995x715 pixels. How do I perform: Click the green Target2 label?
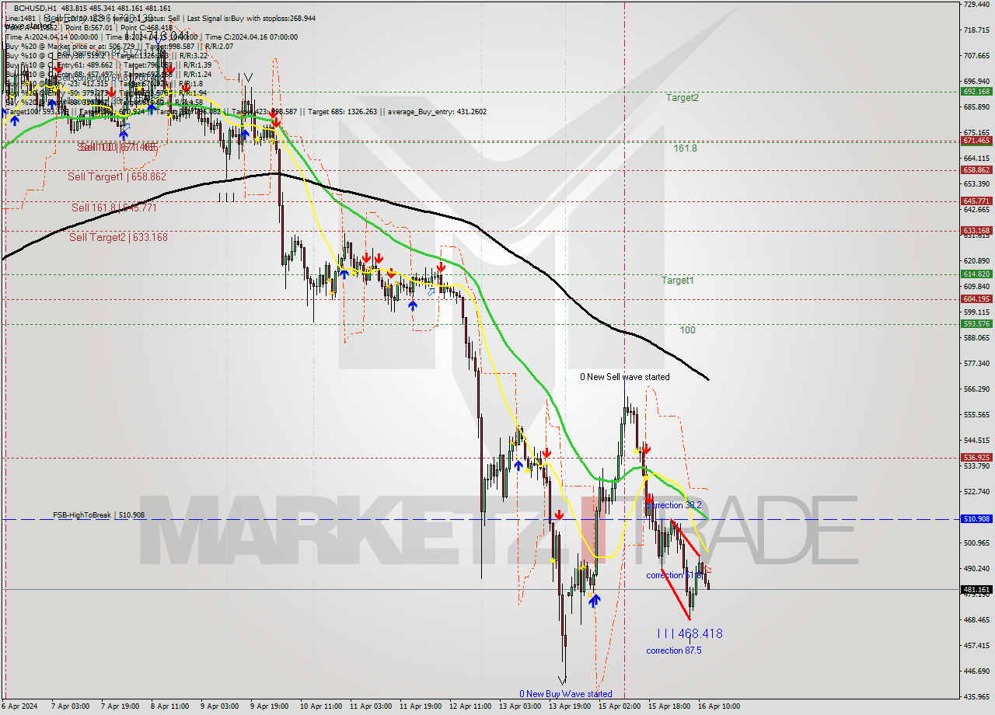point(682,98)
